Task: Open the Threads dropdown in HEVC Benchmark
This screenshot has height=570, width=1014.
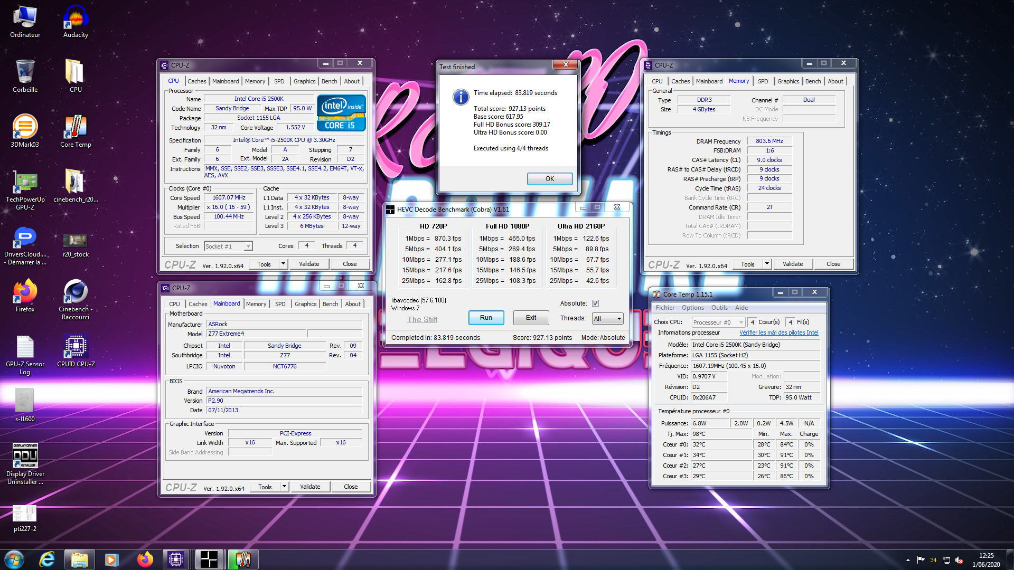Action: pyautogui.click(x=607, y=318)
